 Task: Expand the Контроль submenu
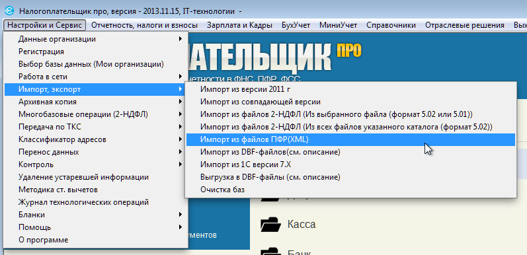(95, 164)
